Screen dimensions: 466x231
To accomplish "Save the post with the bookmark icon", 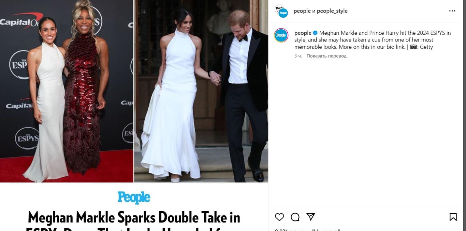I will (x=453, y=217).
